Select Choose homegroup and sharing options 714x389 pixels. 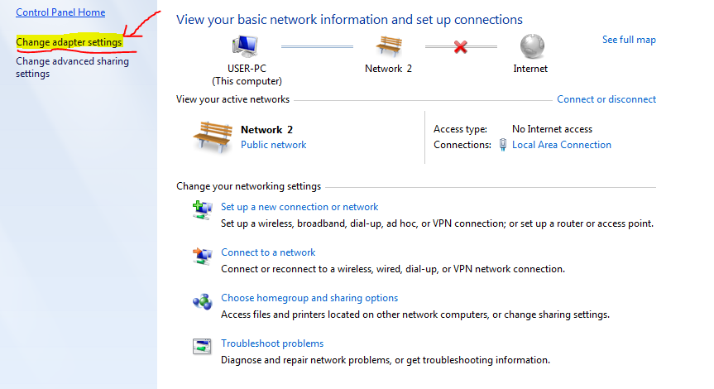(309, 298)
